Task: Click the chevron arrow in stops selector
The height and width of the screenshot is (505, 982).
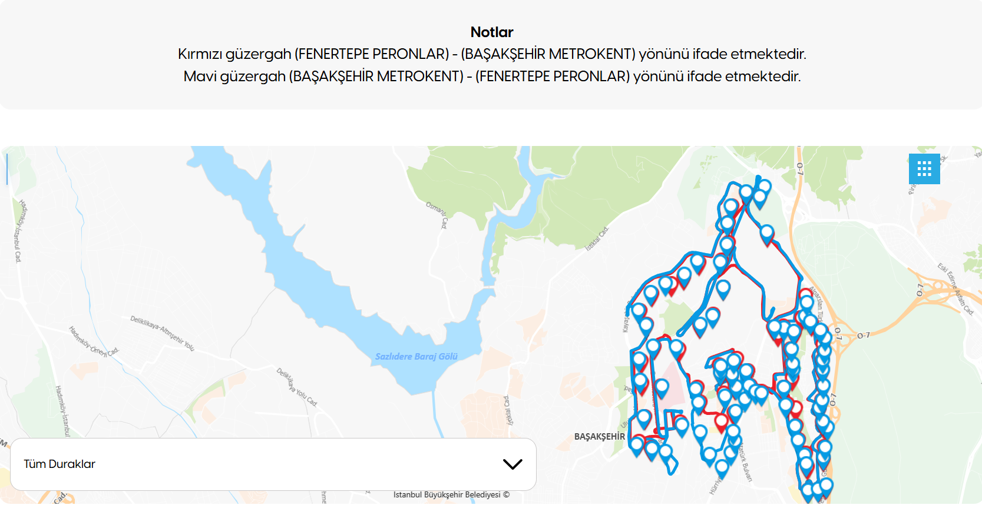Action: tap(513, 464)
